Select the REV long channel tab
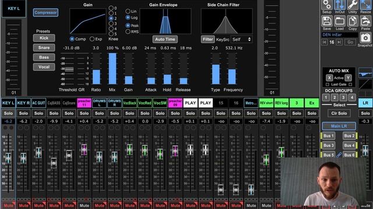The width and height of the screenshot is (373, 209). click(x=281, y=103)
